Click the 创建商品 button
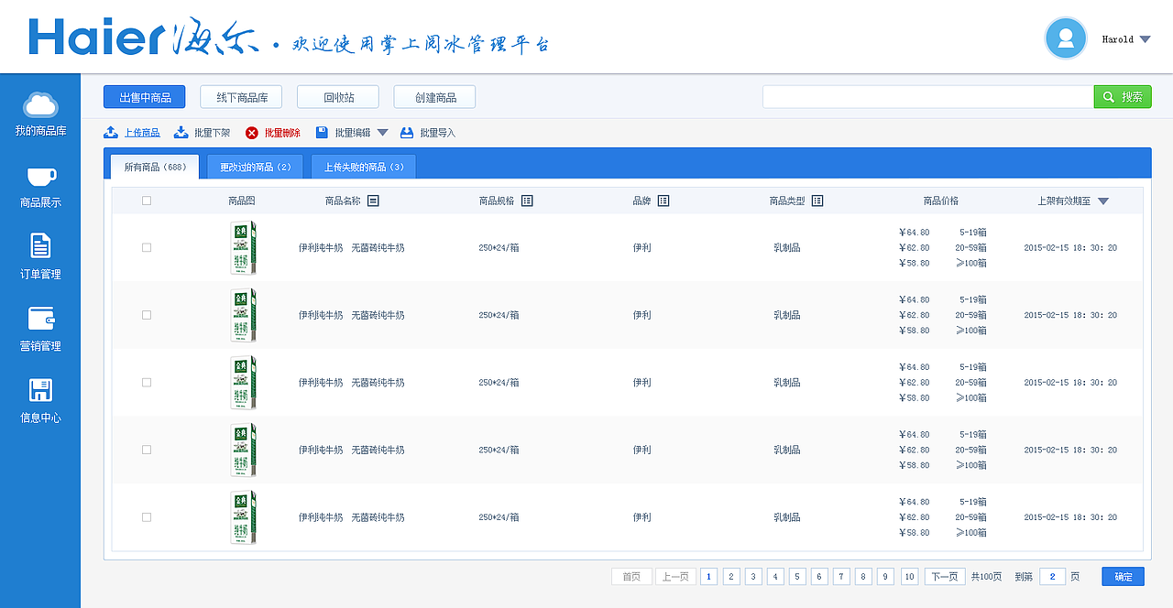The height and width of the screenshot is (608, 1173). (434, 97)
